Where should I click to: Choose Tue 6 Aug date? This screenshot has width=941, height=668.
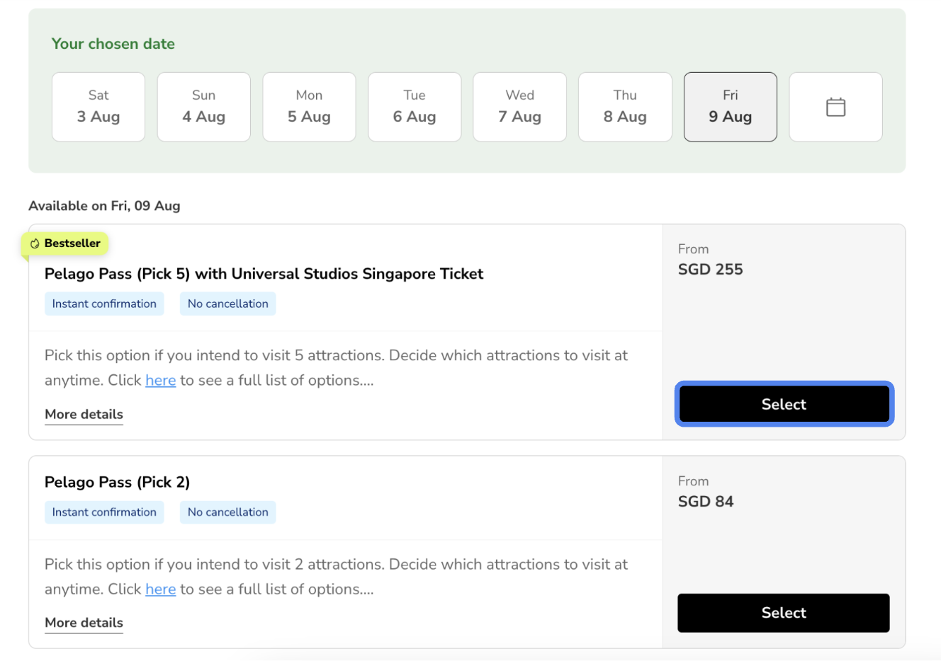[415, 107]
